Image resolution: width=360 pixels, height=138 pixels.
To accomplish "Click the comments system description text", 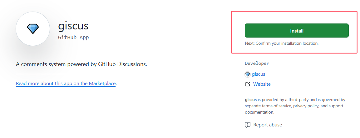I will point(81,64).
